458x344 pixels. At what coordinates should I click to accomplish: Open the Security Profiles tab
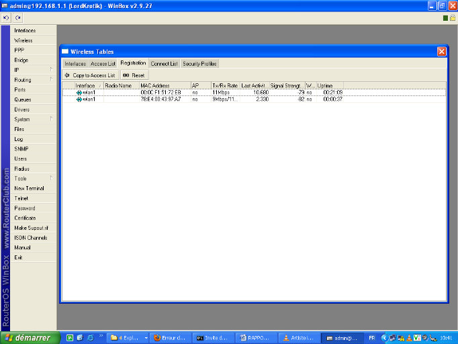[x=199, y=64]
